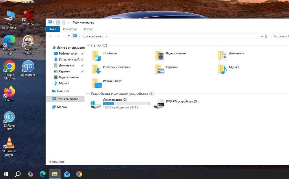Click the Properties checkmark icon in title bar

58,22
